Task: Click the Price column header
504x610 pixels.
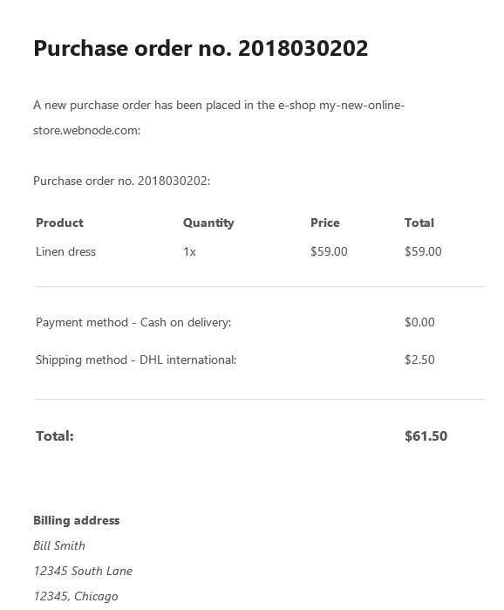Action: coord(325,223)
